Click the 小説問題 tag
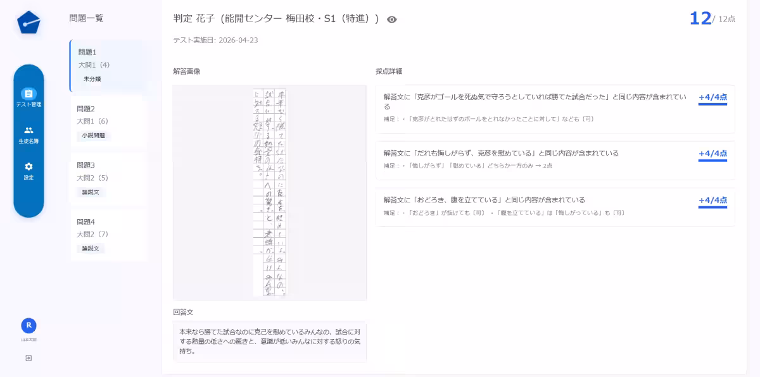Image resolution: width=760 pixels, height=377 pixels. pyautogui.click(x=94, y=135)
